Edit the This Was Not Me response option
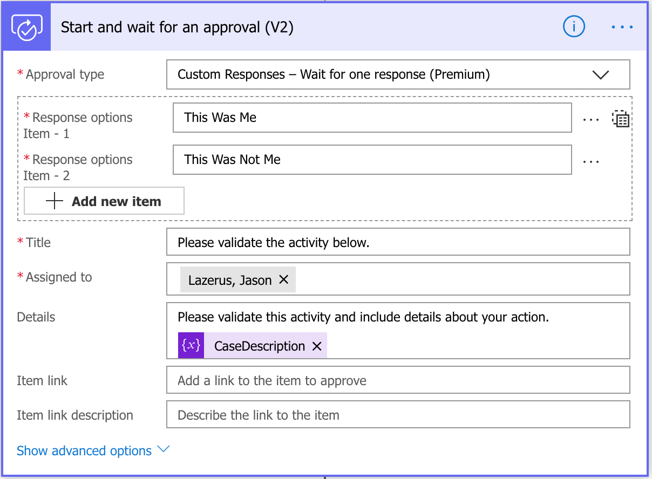The width and height of the screenshot is (652, 479). pyautogui.click(x=372, y=160)
